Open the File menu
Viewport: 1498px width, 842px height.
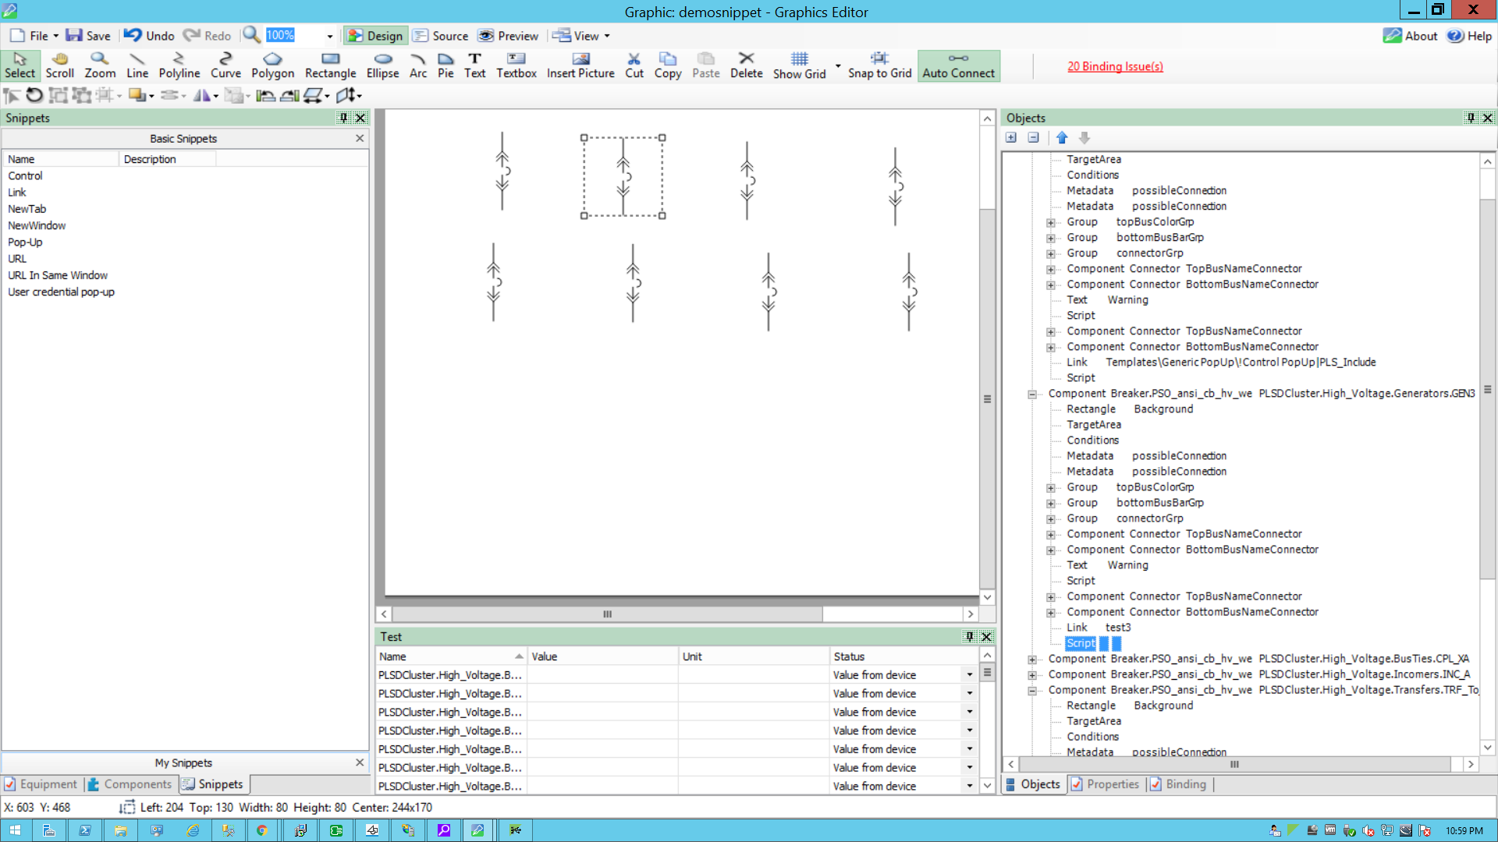(x=35, y=36)
